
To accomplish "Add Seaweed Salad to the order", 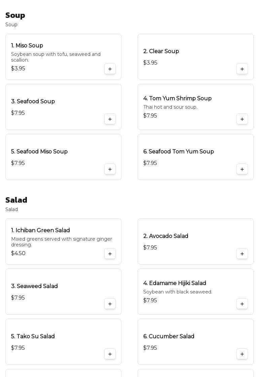I will click(x=110, y=304).
